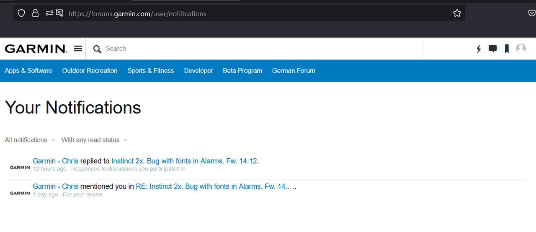Expand the "All notifications" filter dropdown
Image resolution: width=536 pixels, height=232 pixels.
[30, 140]
